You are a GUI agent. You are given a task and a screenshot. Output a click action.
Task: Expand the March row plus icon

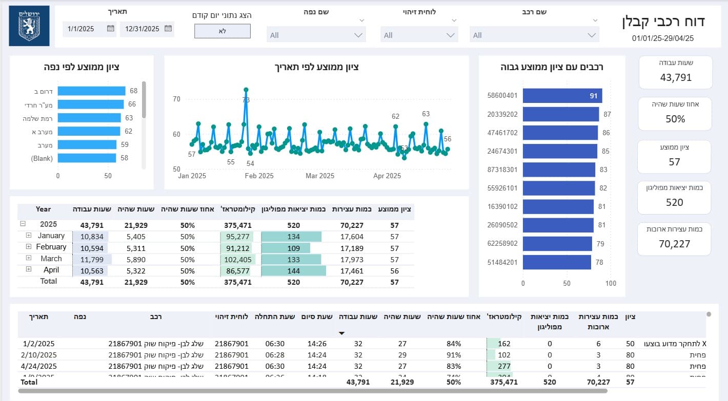click(x=29, y=258)
